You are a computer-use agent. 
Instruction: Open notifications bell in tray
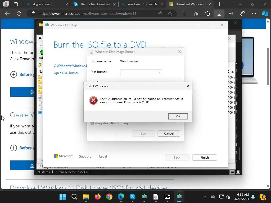click(253, 197)
